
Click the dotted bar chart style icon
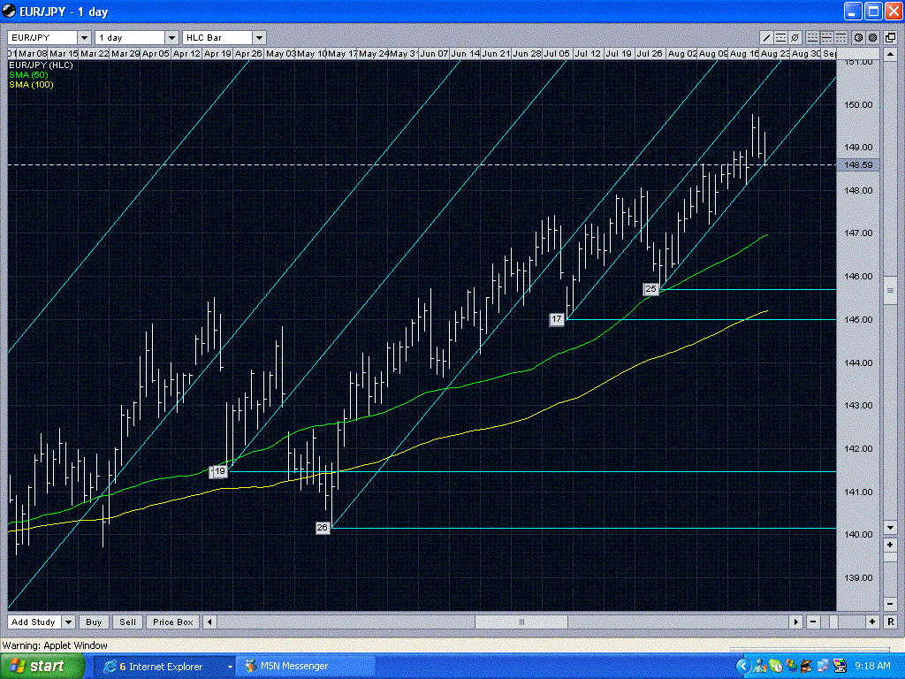[812, 37]
